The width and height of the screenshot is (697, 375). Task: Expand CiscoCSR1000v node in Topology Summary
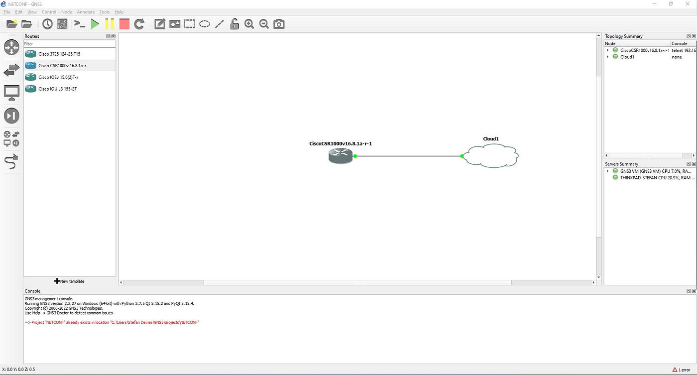click(x=607, y=50)
